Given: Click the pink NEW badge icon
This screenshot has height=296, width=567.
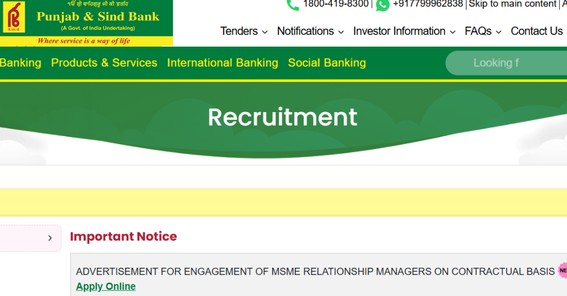Looking at the screenshot, I should coord(563,271).
